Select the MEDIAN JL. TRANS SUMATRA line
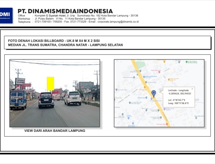Image resolution: width=215 pixels, height=164 pixels. pyautogui.click(x=65, y=45)
